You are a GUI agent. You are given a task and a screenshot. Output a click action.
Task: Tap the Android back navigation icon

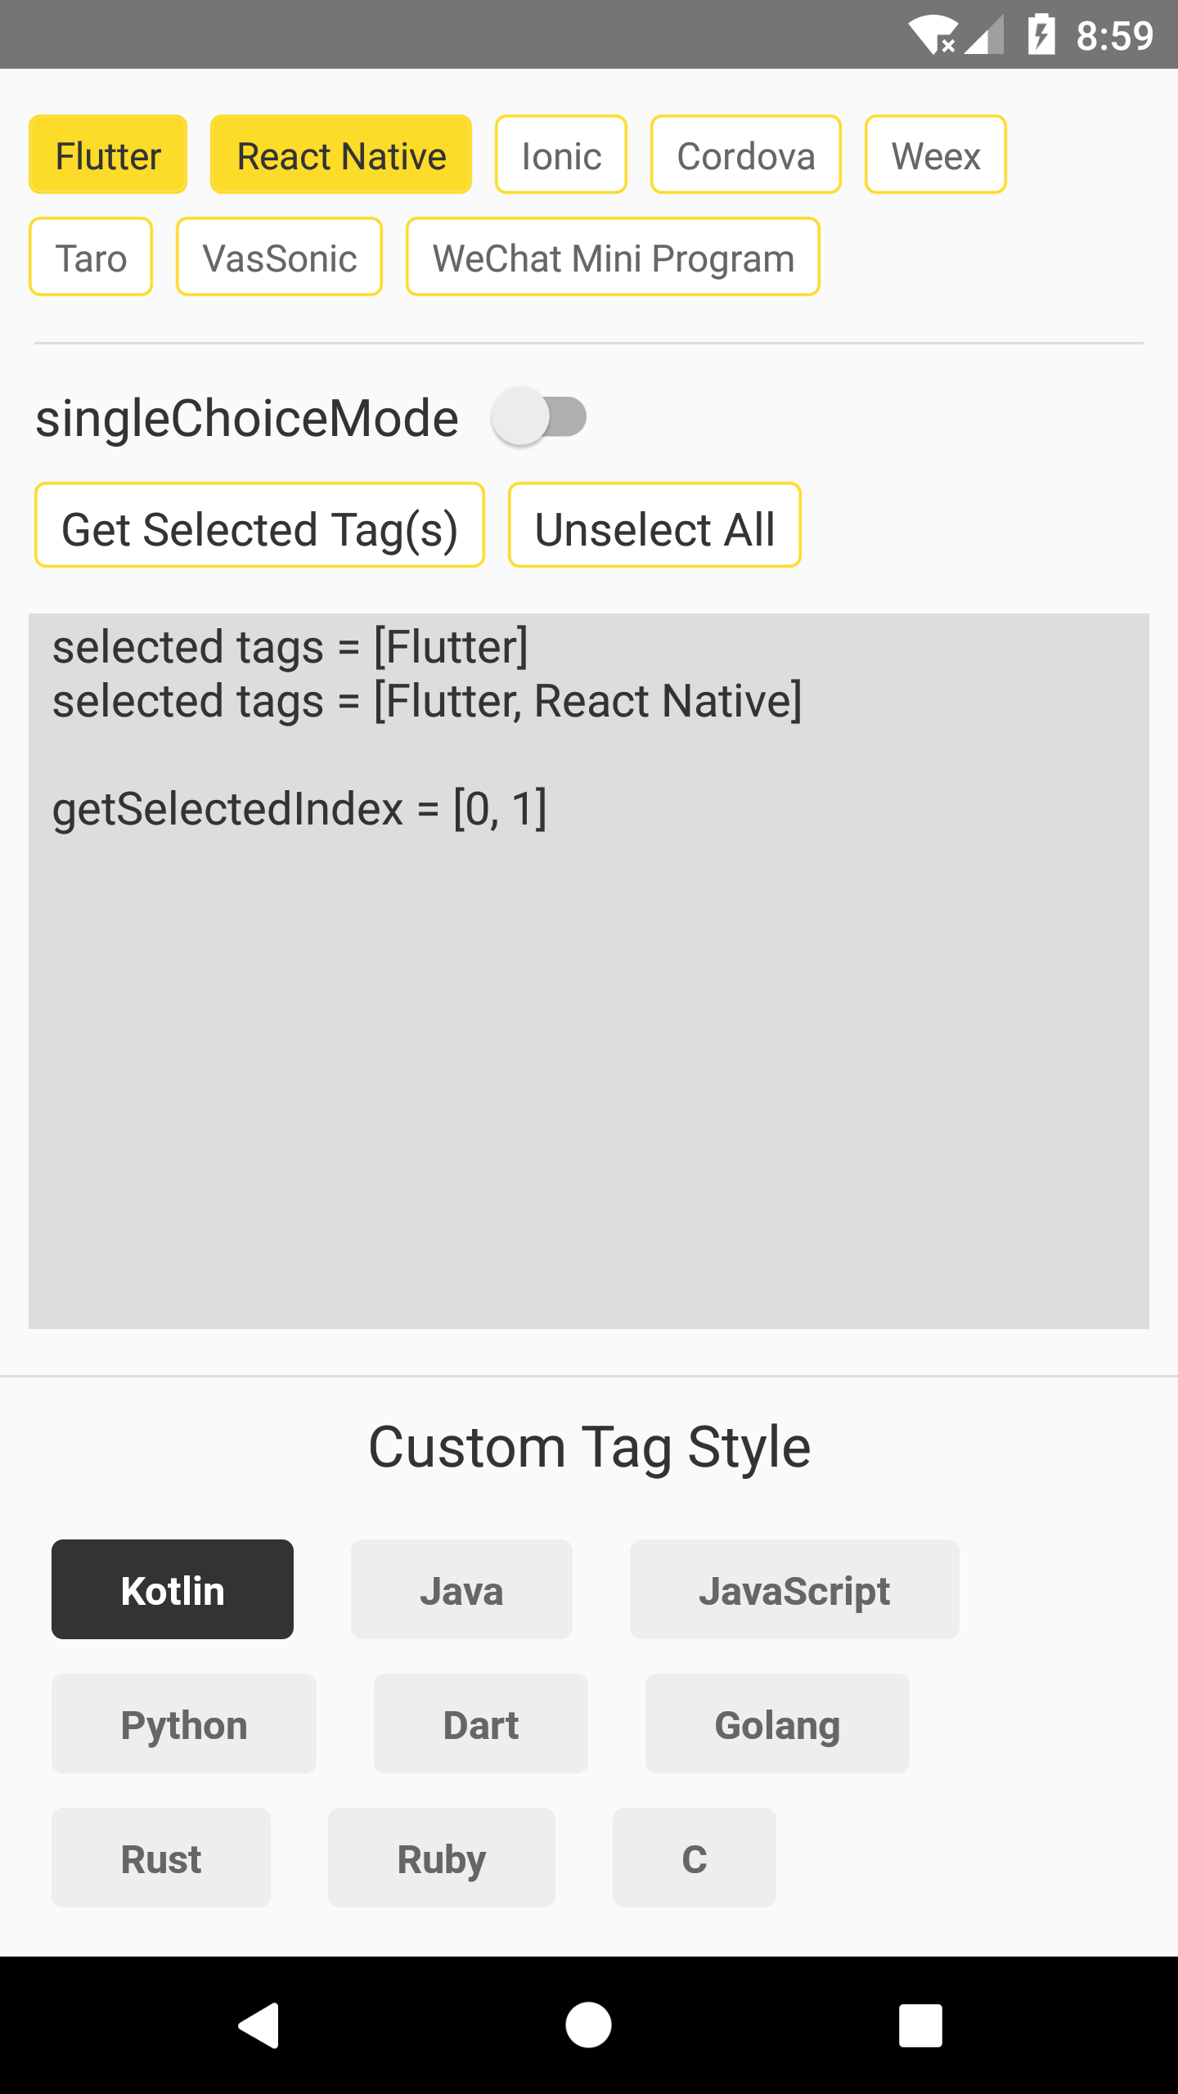coord(259,2025)
